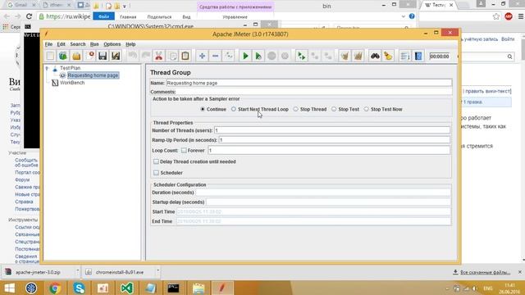
Task: Open dropdown arrow beside apache-jmeter-3.0.zip download
Action: pyautogui.click(x=77, y=270)
